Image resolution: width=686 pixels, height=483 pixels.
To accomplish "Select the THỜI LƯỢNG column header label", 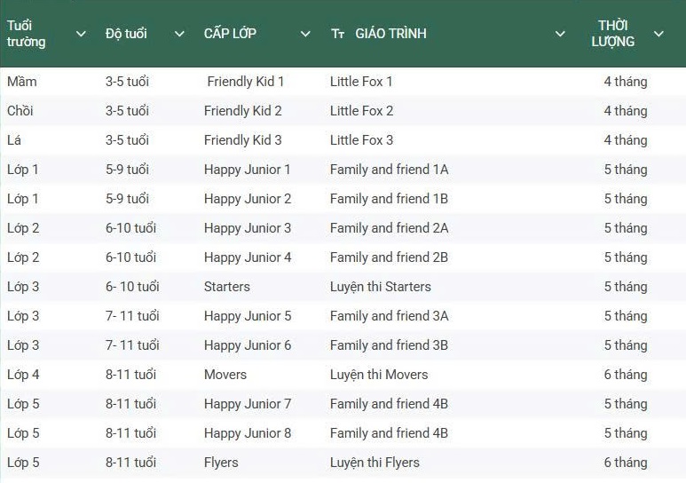I will point(613,33).
